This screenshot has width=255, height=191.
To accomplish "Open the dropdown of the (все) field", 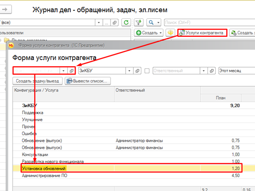I will (99, 23).
